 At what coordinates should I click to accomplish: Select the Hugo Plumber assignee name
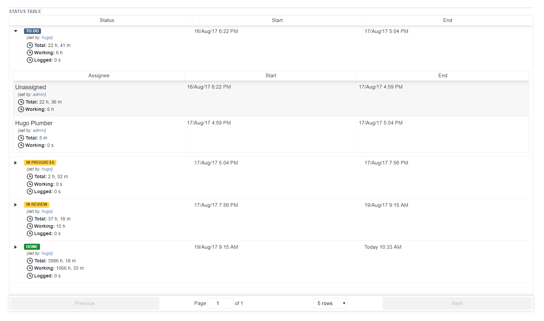pyautogui.click(x=34, y=123)
